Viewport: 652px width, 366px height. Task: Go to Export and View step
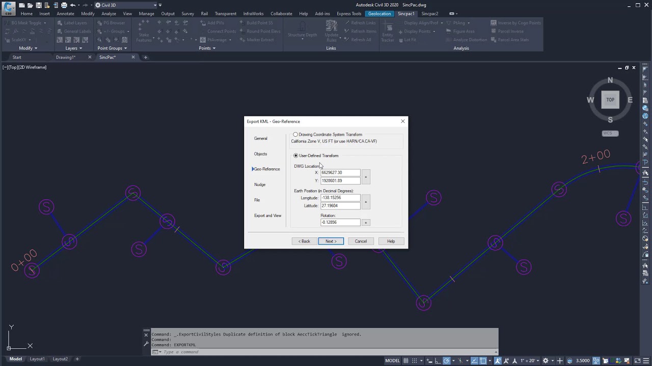[x=267, y=216]
